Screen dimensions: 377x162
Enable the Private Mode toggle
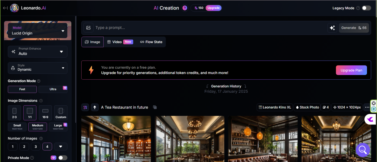(x=62, y=158)
